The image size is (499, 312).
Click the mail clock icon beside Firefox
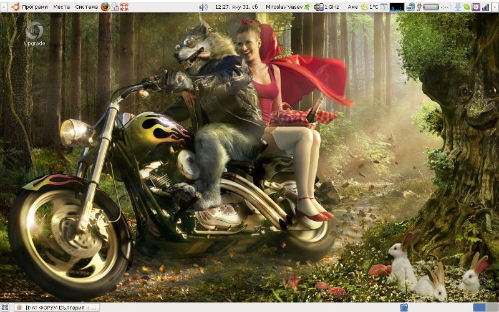[115, 7]
